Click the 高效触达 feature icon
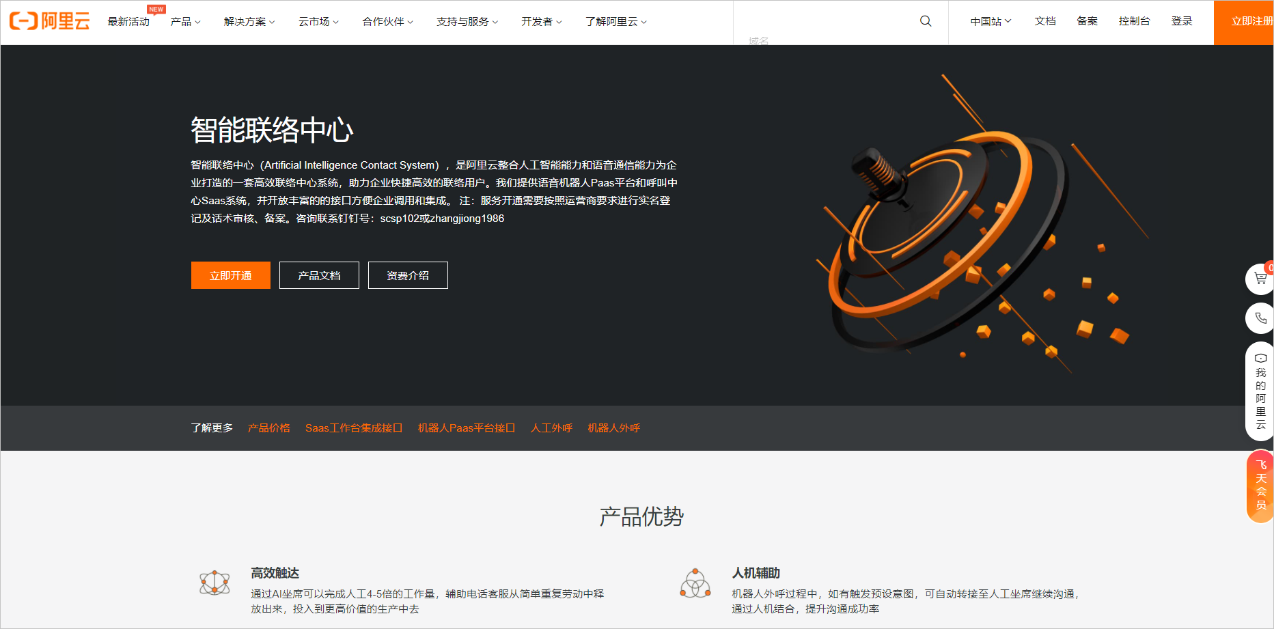This screenshot has width=1274, height=629. point(214,583)
